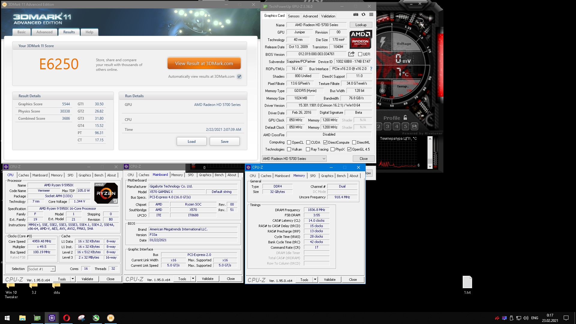This screenshot has width=576, height=324.
Task: Open Caches tab in leftmost CPU-Z window
Action: (x=24, y=175)
